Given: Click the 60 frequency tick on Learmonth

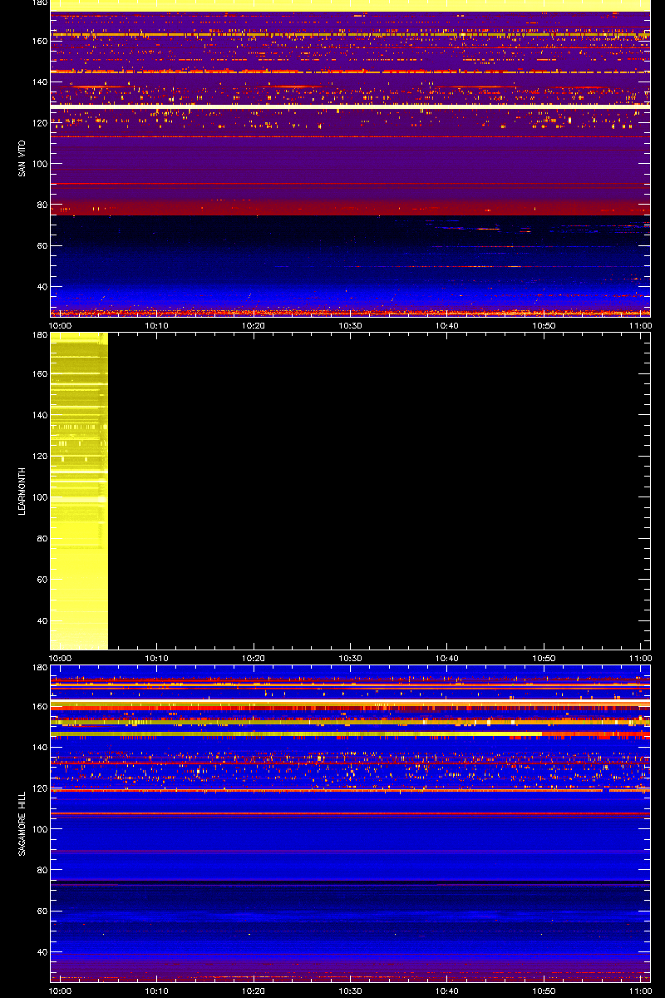Looking at the screenshot, I should [x=42, y=579].
